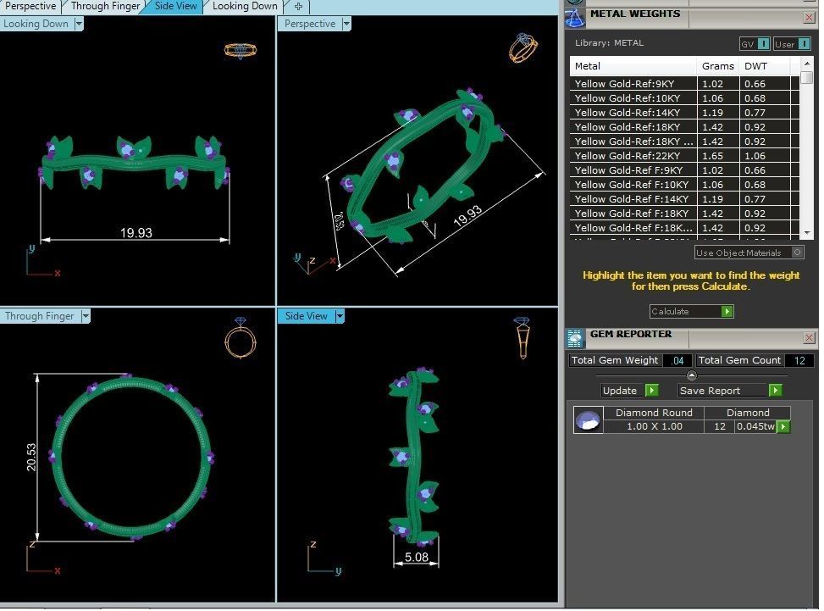This screenshot has width=824, height=611.
Task: Click the Gem Reporter panel icon
Action: [x=575, y=338]
